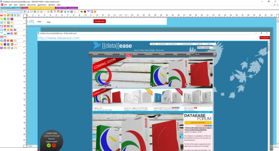Click the website Search field
Screen dimensions: 279x151
[x=204, y=54]
